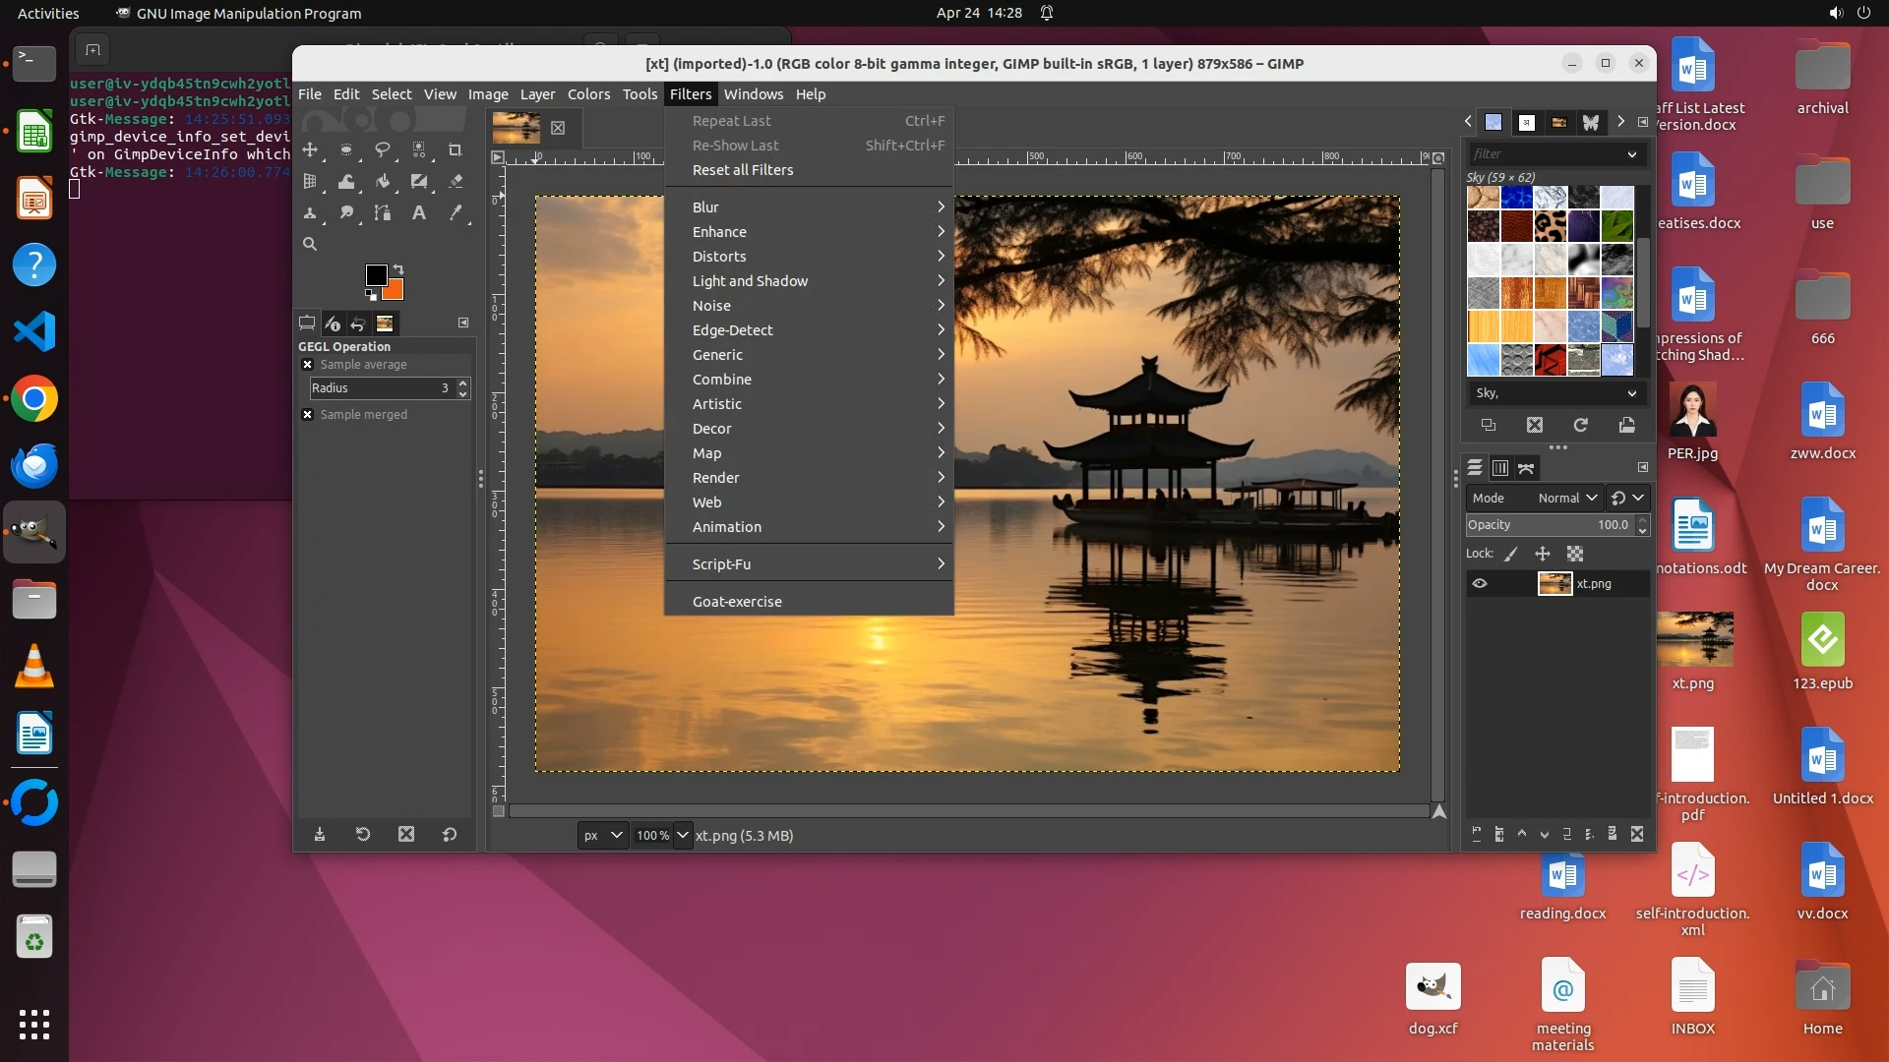1889x1062 pixels.
Task: Toggle the Sample merged checkbox
Action: click(307, 415)
